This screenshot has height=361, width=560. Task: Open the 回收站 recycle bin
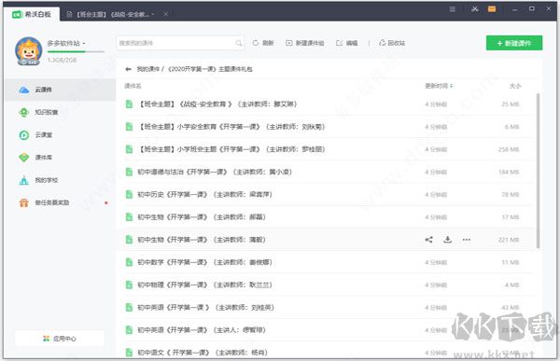click(392, 43)
